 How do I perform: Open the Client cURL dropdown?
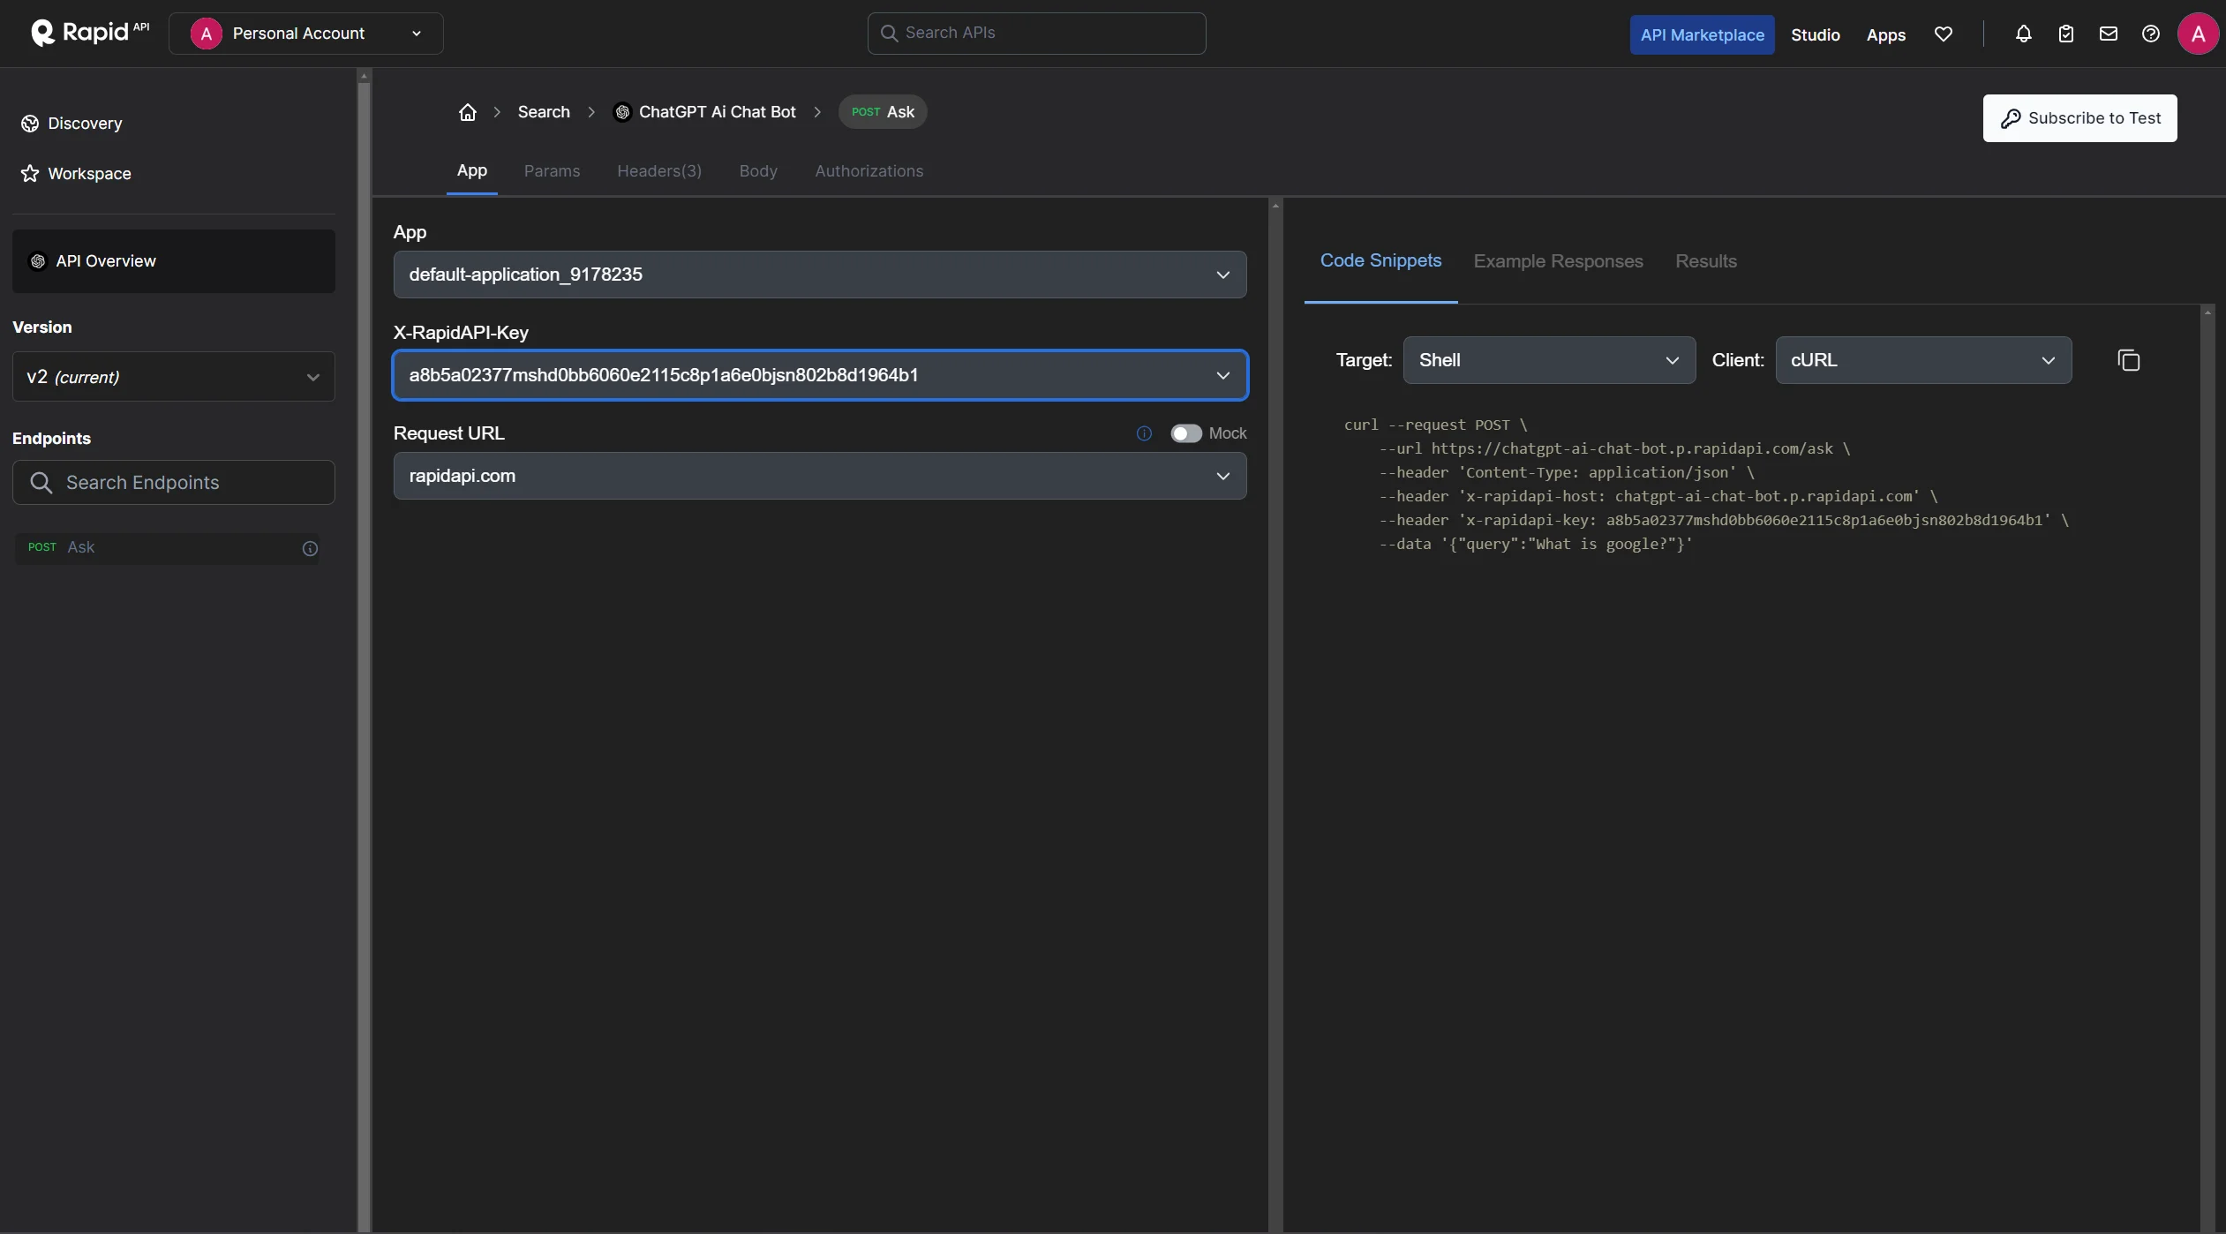[x=1923, y=360]
